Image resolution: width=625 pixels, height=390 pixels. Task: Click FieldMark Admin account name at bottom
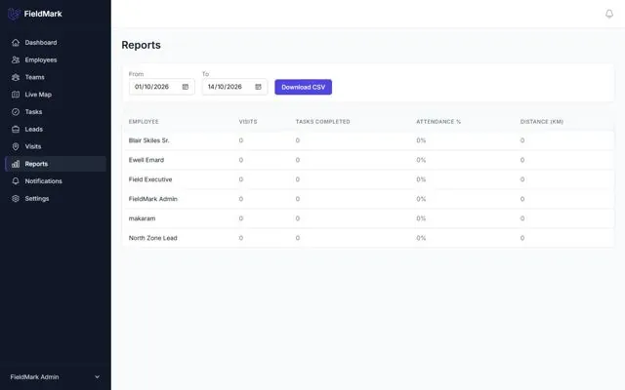point(35,377)
